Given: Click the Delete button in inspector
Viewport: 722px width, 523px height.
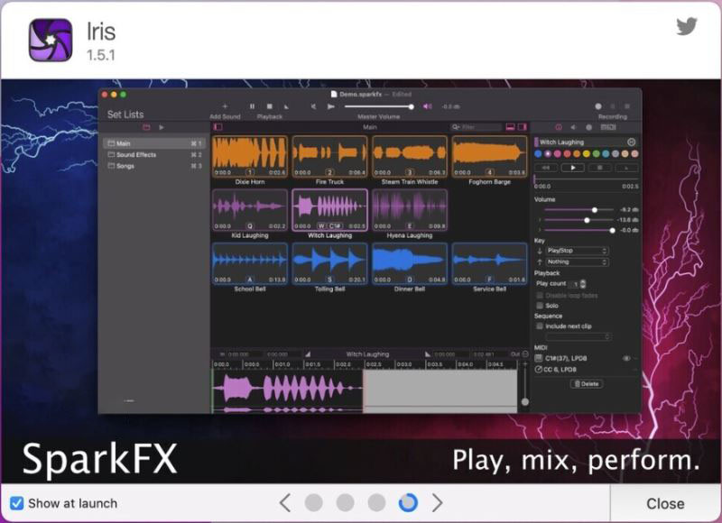Looking at the screenshot, I should tap(587, 383).
